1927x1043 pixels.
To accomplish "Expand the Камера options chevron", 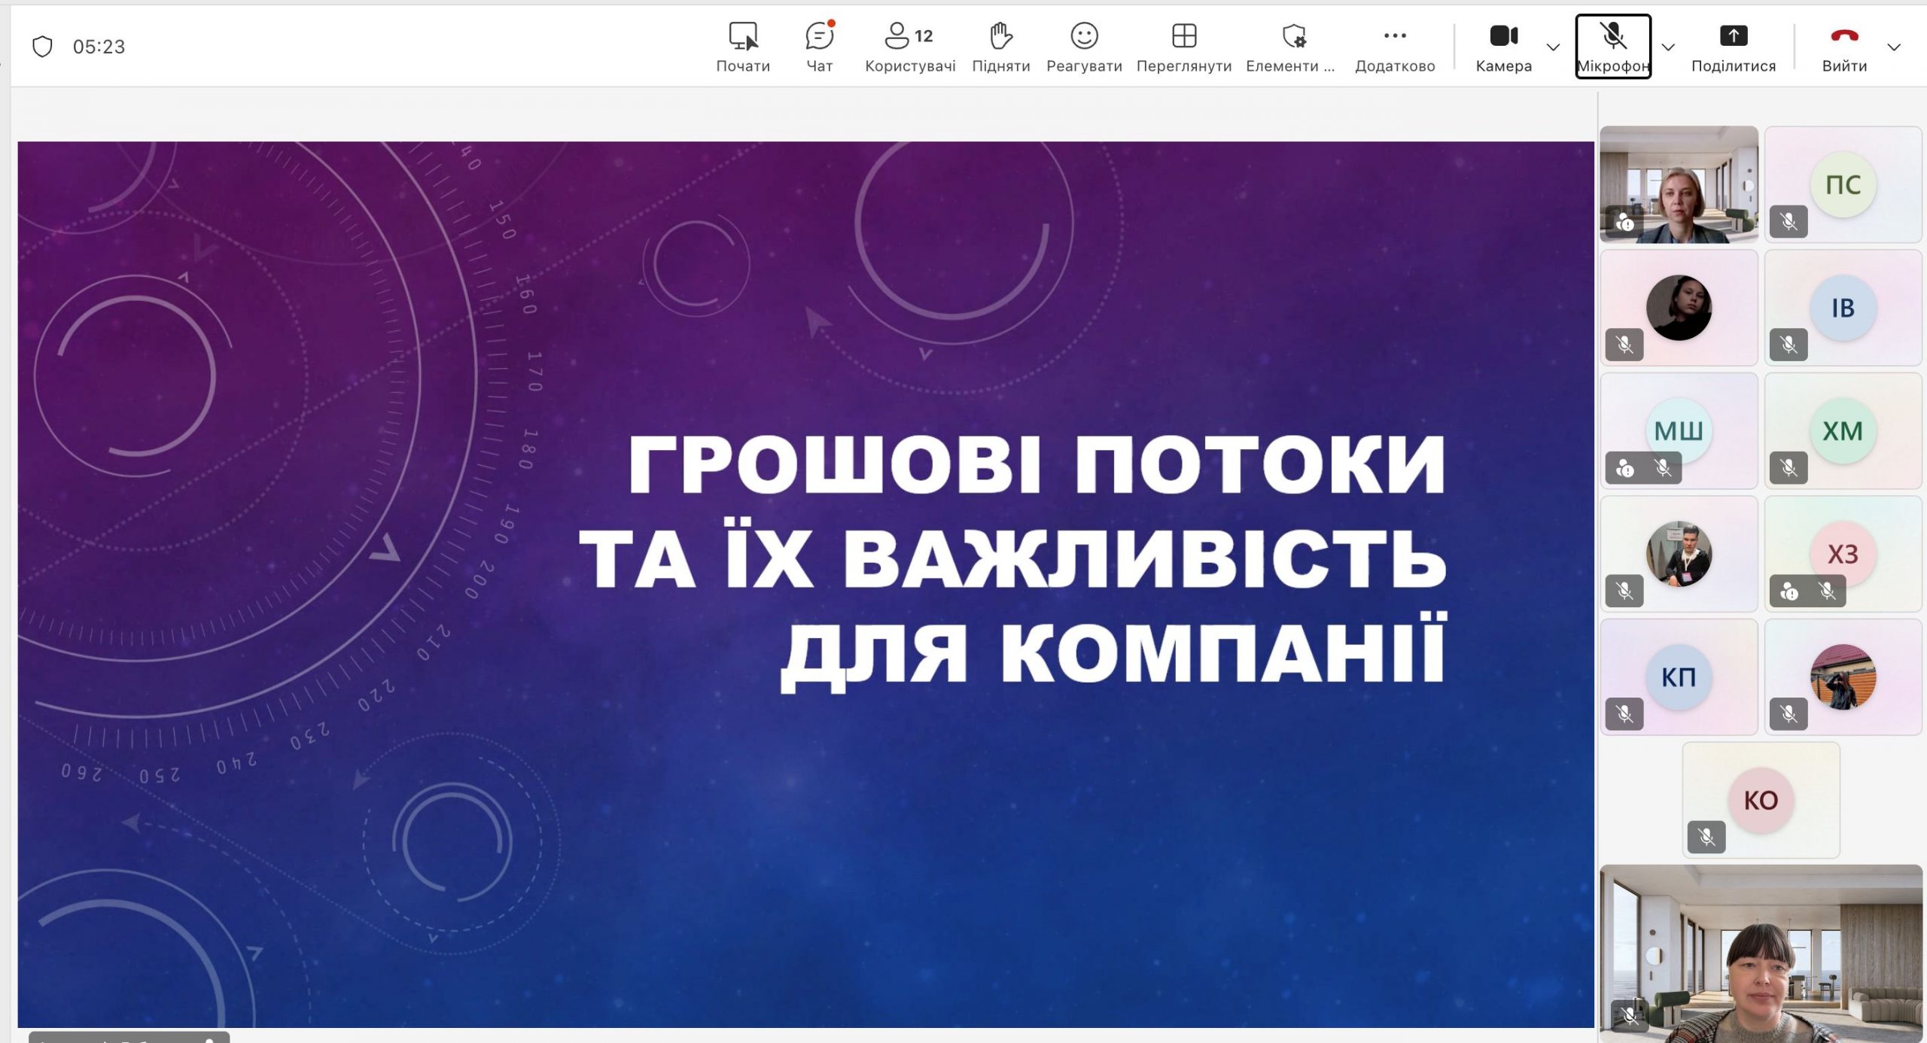I will click(1554, 47).
